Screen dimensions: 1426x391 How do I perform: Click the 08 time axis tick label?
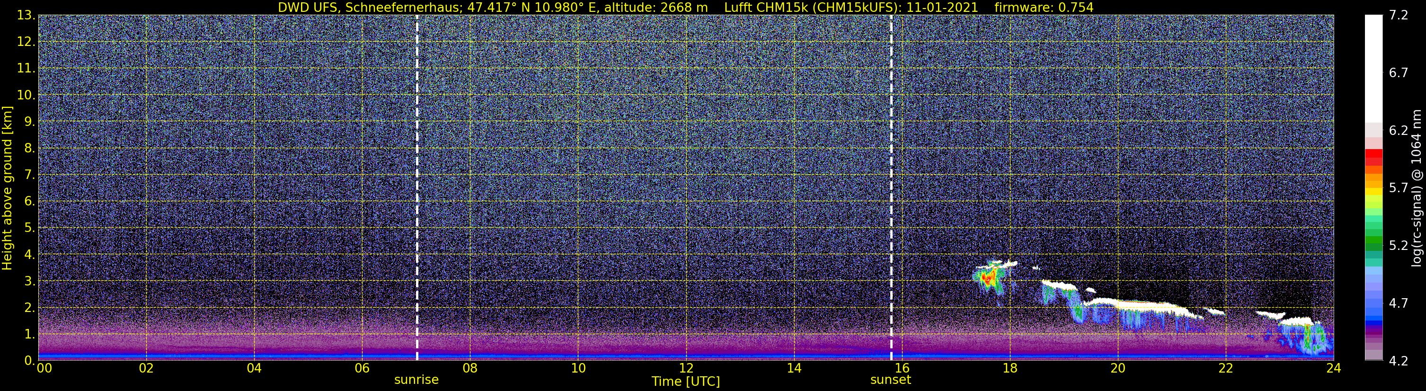[x=470, y=368]
